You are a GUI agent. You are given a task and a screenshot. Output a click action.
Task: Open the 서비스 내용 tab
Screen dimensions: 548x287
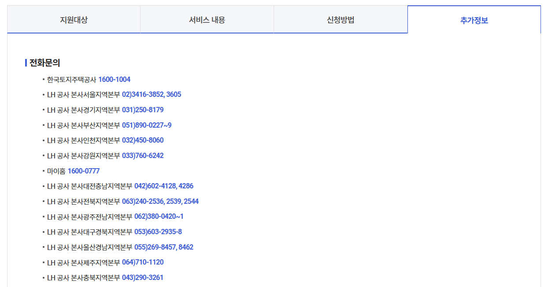point(207,19)
